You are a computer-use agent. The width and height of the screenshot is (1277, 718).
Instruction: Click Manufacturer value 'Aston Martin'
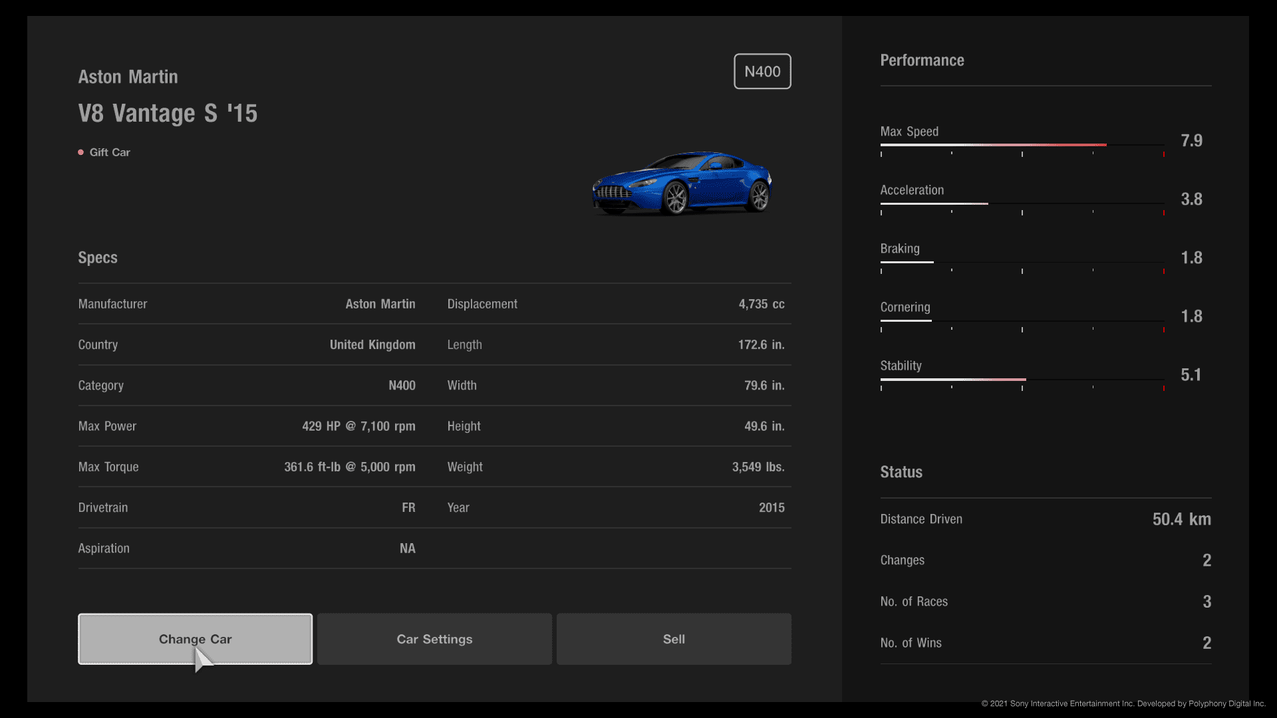[x=380, y=304]
